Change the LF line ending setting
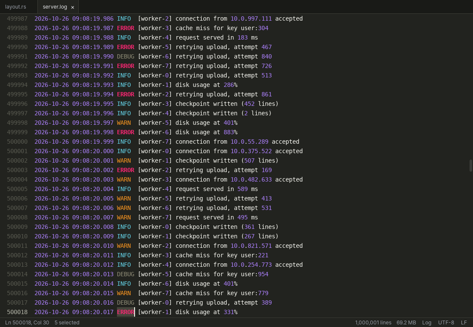 coord(464,322)
